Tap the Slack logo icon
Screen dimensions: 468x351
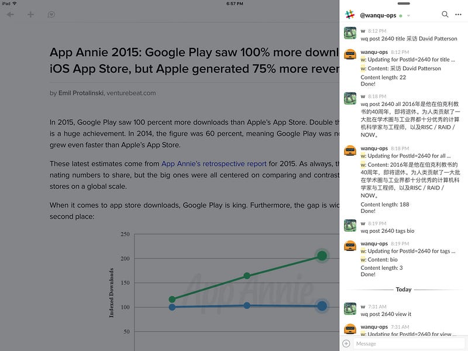click(x=350, y=14)
